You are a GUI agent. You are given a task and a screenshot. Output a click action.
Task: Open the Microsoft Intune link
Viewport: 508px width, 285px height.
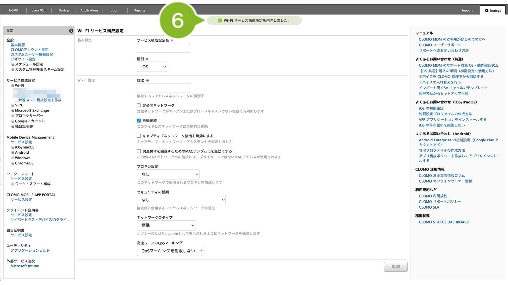pyautogui.click(x=25, y=266)
